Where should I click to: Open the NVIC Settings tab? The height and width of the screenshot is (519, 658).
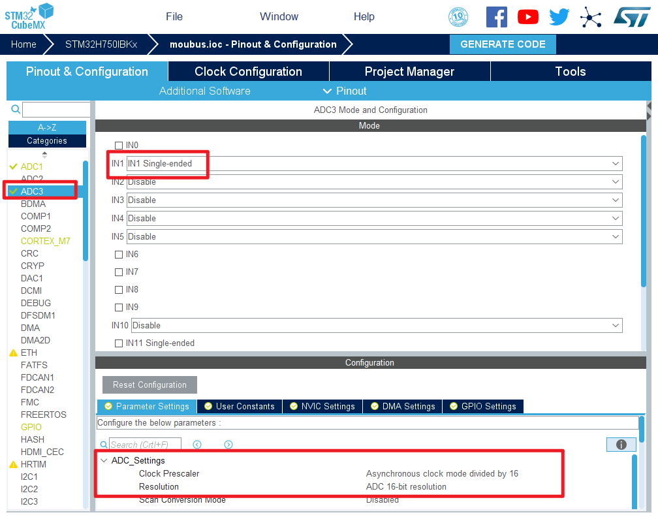click(322, 406)
